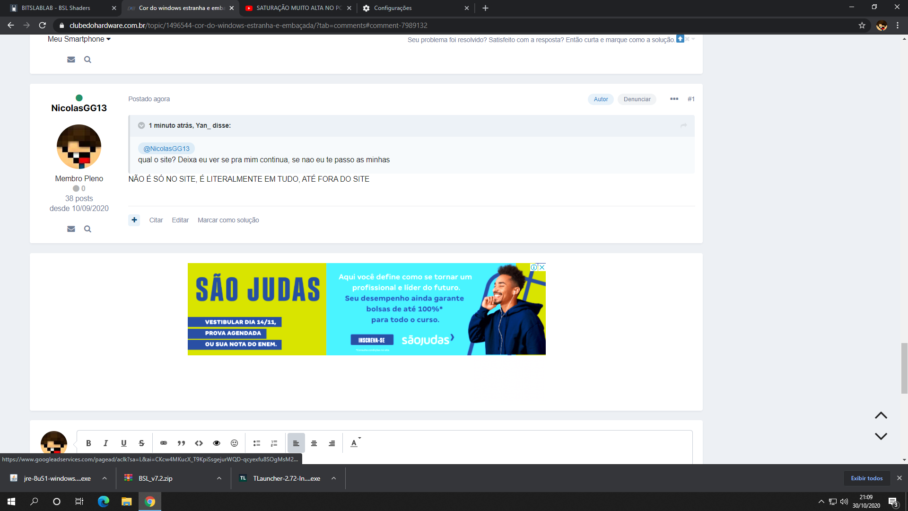Open download options for jre-8u51-windows exe
The image size is (908, 511).
105,478
